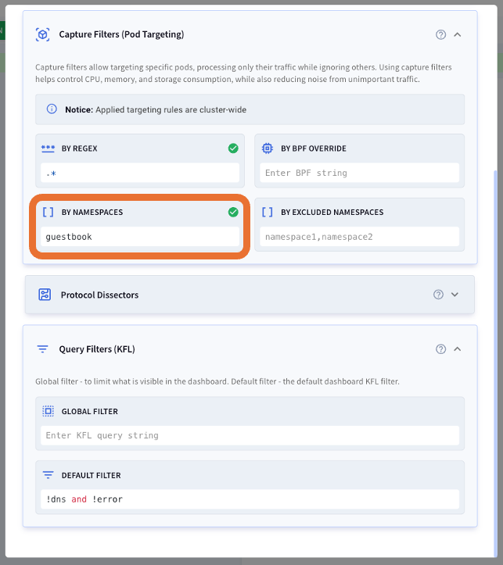
Task: Click the Global Filter dotted square icon
Action: 48,411
